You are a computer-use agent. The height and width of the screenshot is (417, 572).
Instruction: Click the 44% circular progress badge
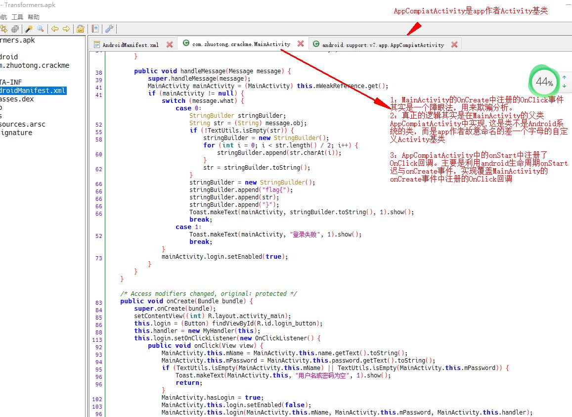(544, 82)
